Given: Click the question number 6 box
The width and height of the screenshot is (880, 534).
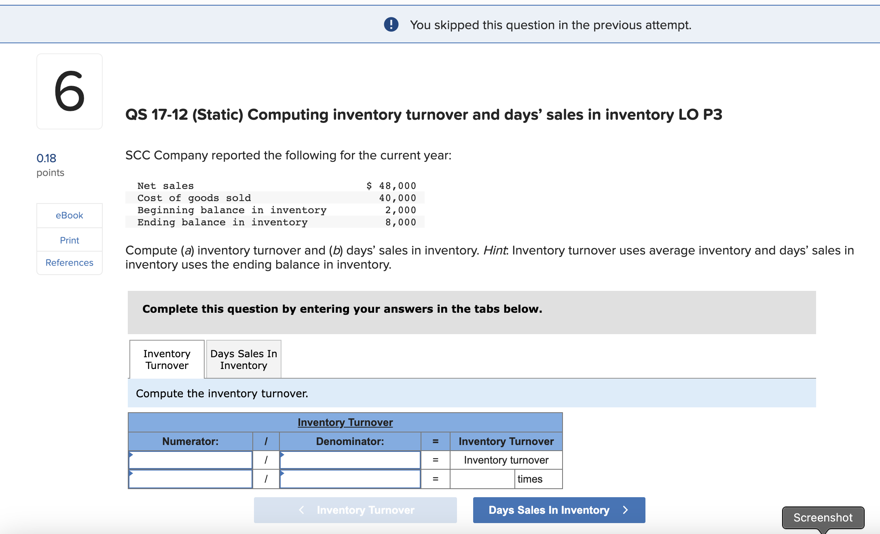Looking at the screenshot, I should [x=70, y=91].
